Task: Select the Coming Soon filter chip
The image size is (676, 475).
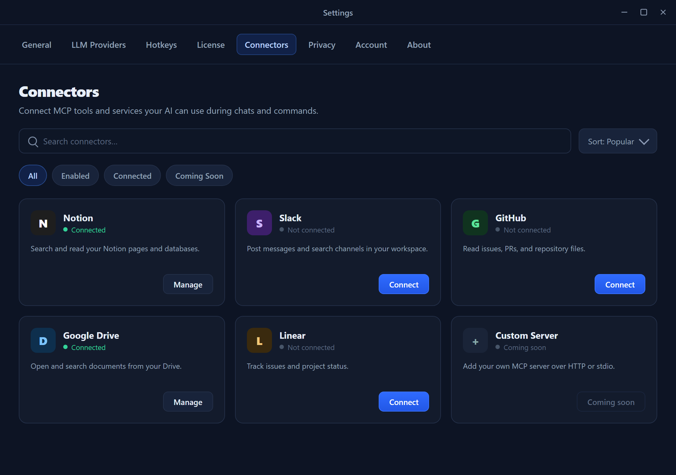Action: click(199, 175)
